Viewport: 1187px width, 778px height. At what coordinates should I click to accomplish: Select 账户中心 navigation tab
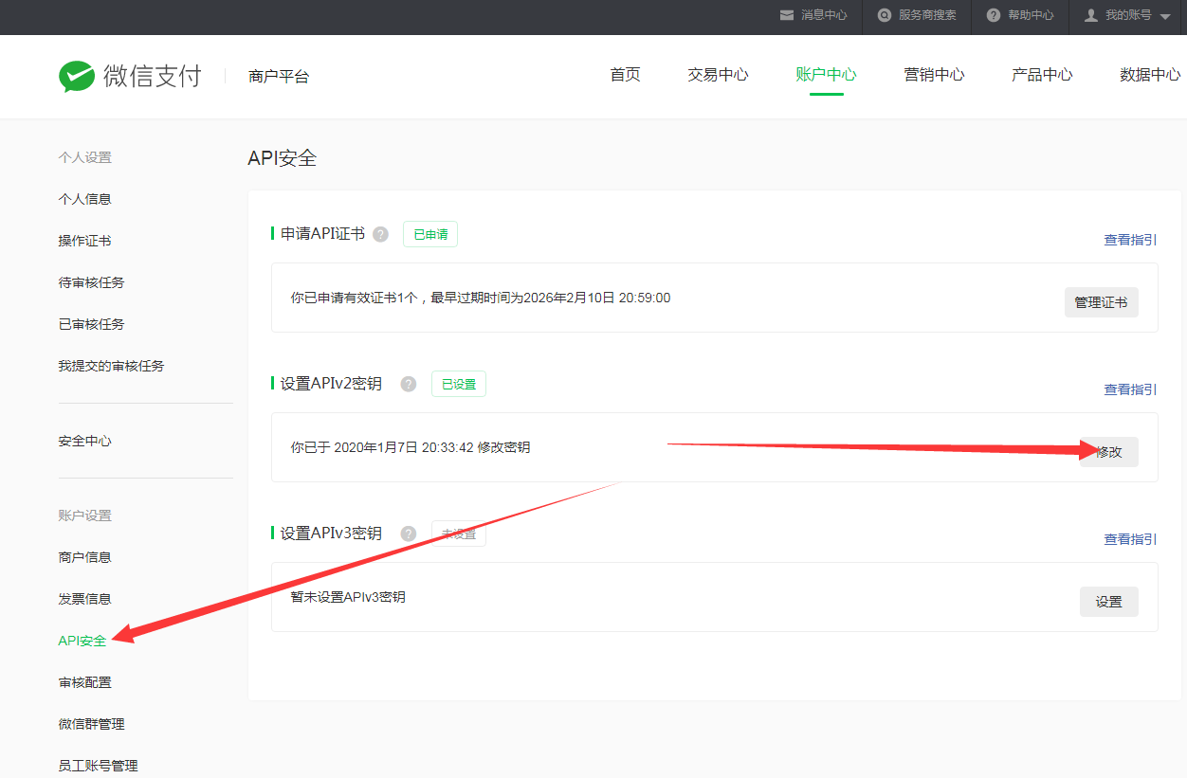[x=827, y=75]
